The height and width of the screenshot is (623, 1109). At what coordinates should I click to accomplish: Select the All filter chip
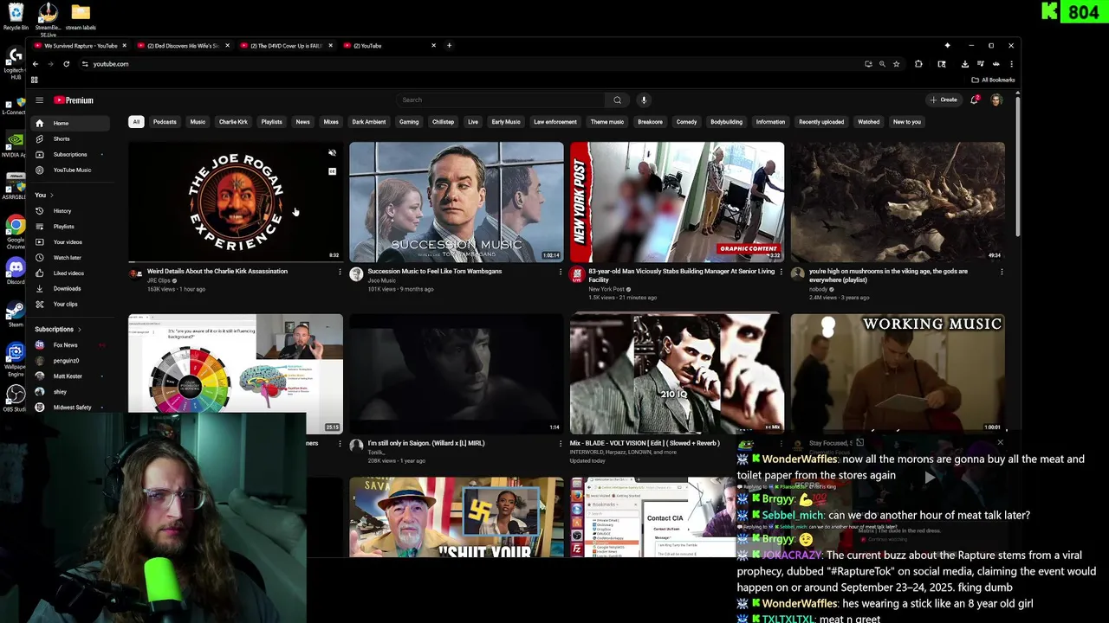[136, 122]
